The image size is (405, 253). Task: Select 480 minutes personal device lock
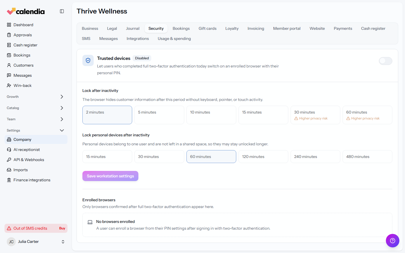click(x=367, y=157)
